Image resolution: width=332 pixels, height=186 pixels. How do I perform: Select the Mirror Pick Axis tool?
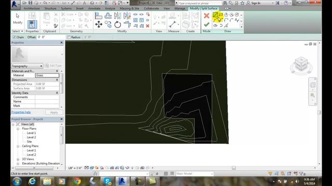point(117,16)
